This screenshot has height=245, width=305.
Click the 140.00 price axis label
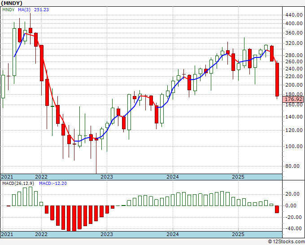click(x=294, y=117)
